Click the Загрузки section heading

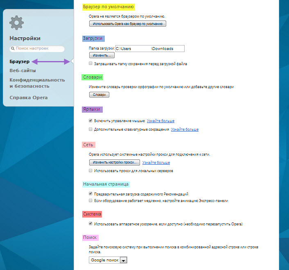tap(93, 39)
